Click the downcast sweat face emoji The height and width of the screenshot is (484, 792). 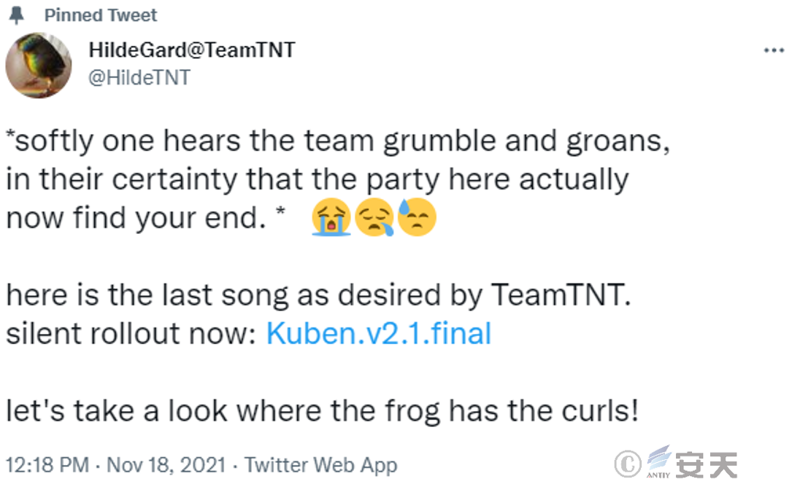point(416,219)
